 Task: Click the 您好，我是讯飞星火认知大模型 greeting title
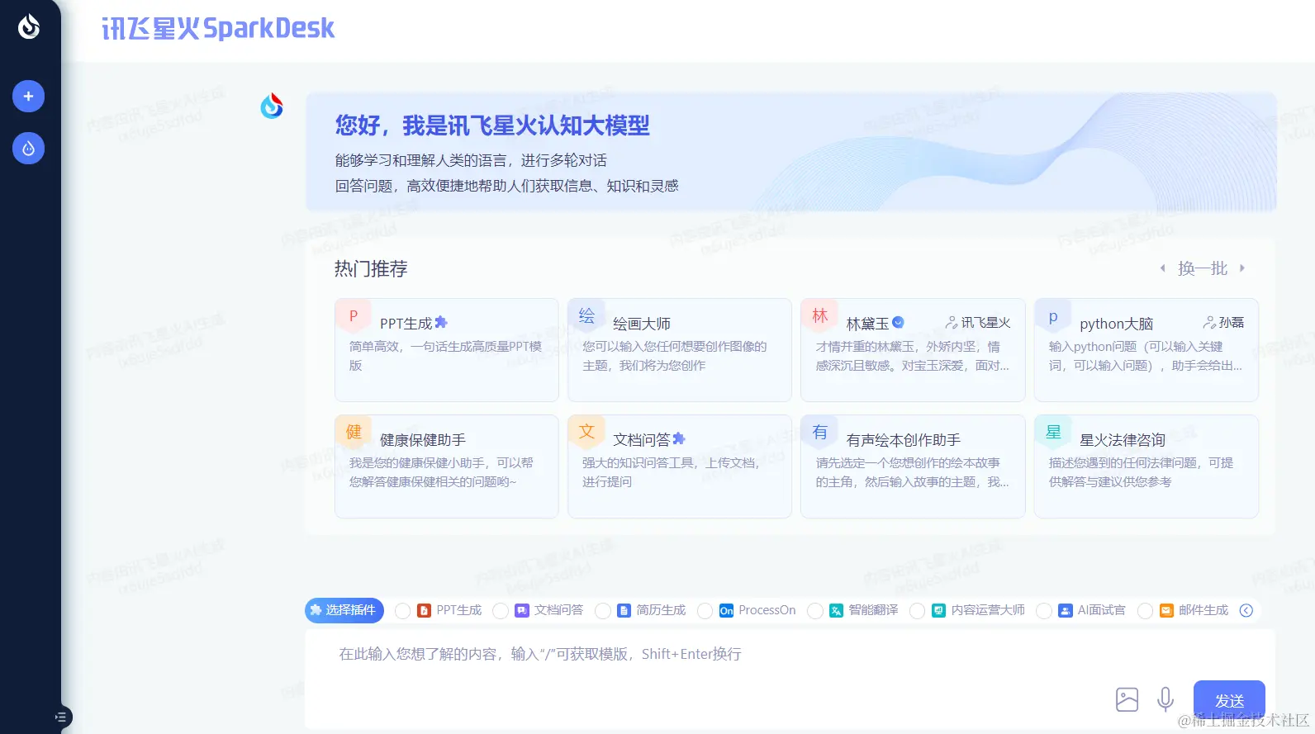tap(492, 125)
